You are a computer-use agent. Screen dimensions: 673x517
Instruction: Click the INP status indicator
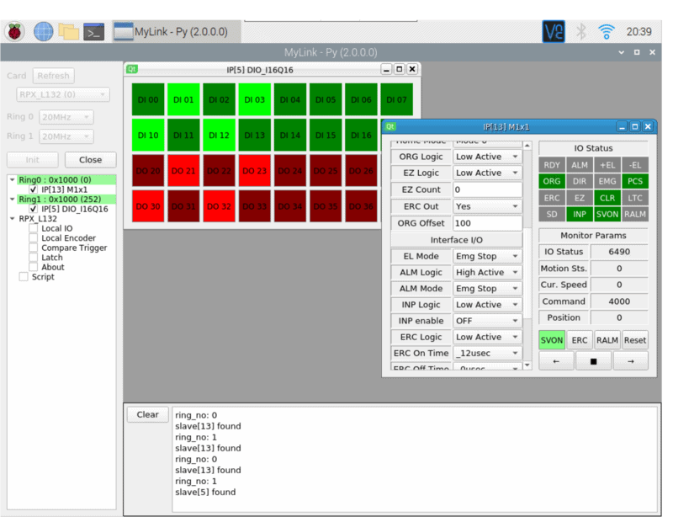580,214
